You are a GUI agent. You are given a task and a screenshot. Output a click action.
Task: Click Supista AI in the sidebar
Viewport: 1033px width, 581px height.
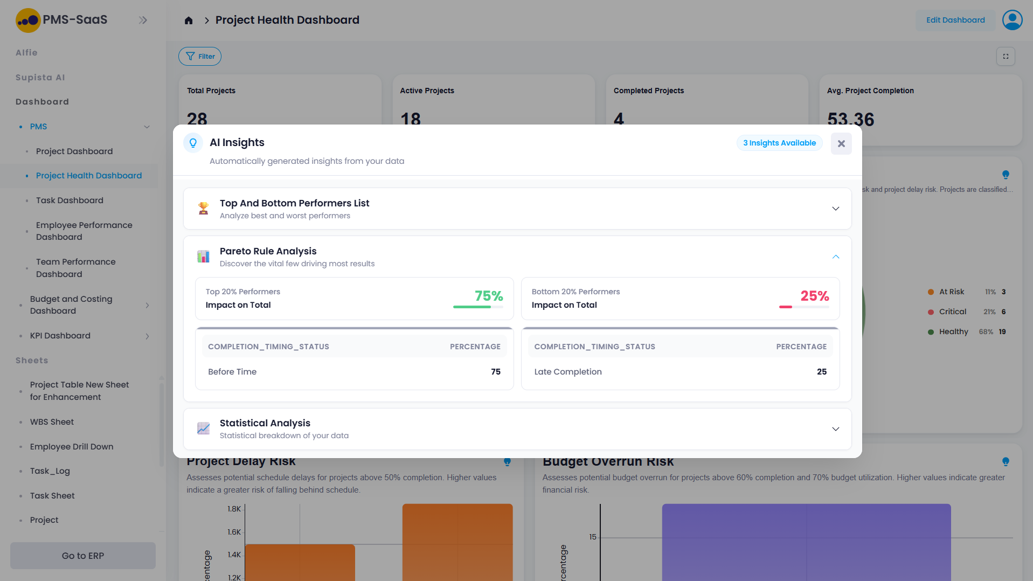40,78
